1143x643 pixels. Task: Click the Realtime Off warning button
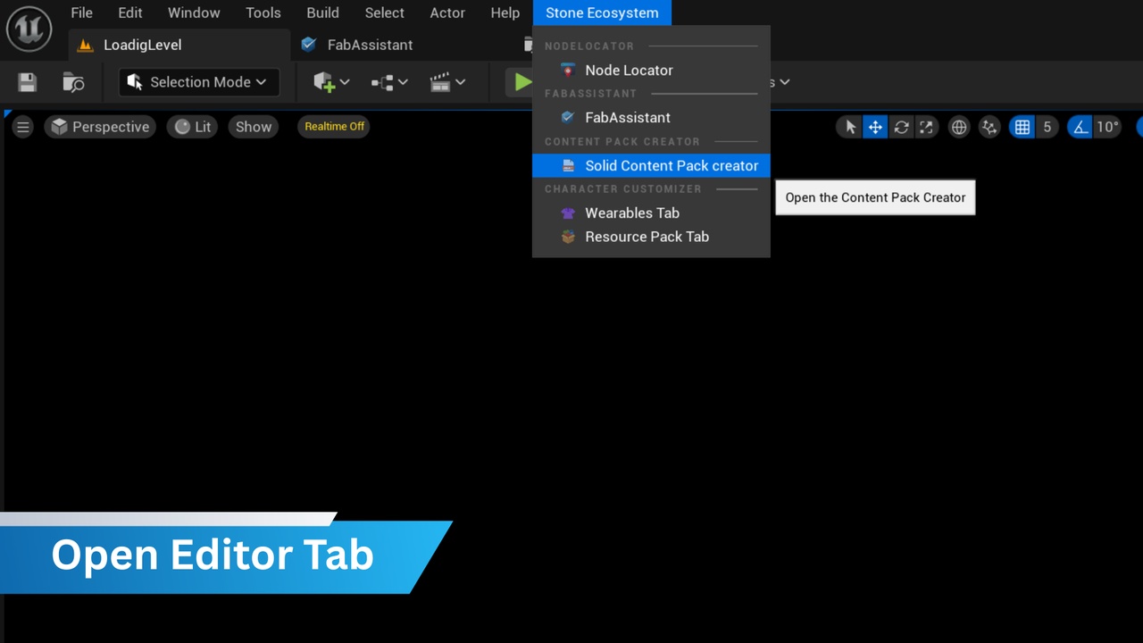pos(335,126)
